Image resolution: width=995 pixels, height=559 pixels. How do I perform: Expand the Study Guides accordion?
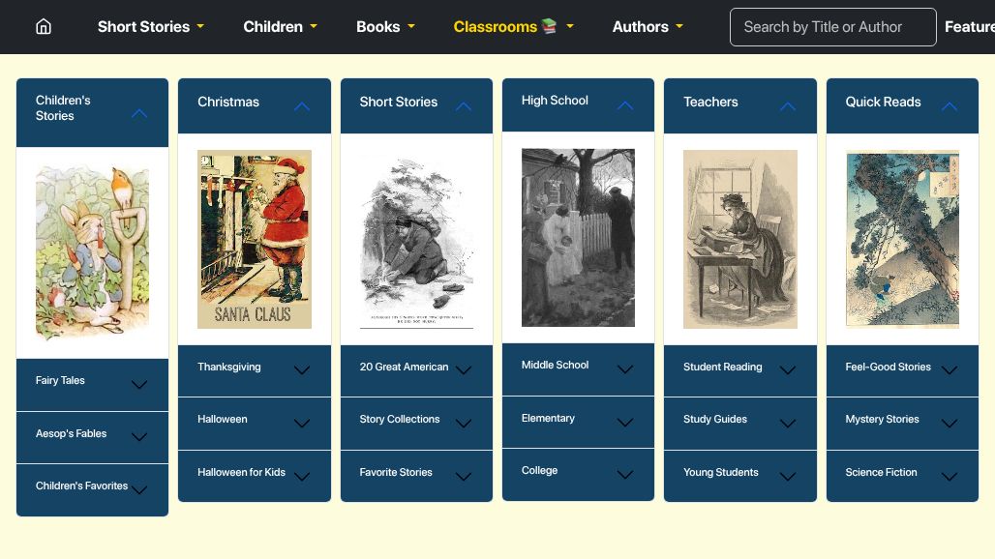tap(788, 423)
